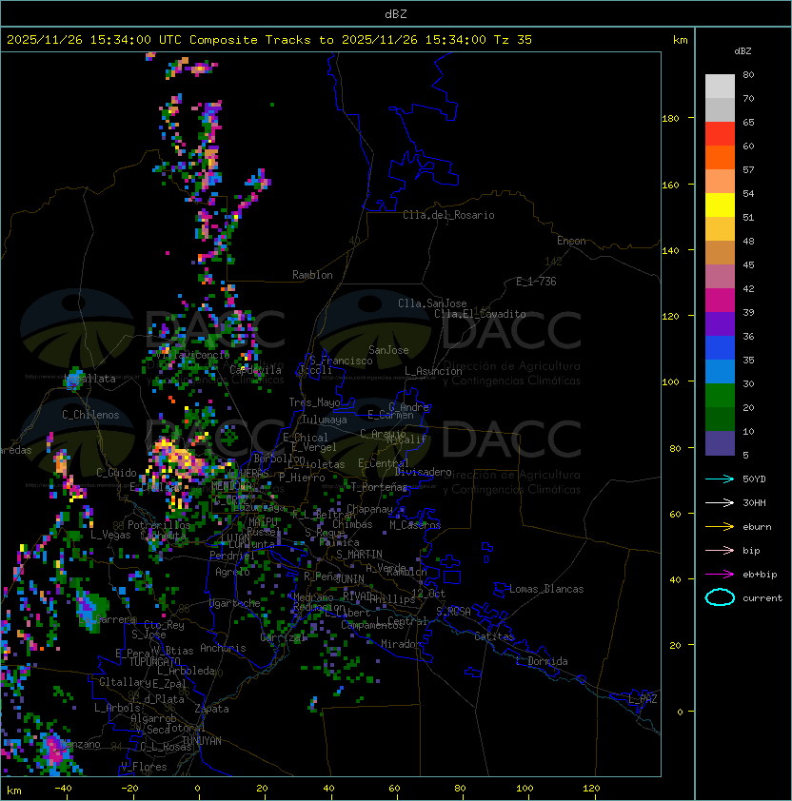Click the 'Ugarteche' map label

(x=235, y=603)
